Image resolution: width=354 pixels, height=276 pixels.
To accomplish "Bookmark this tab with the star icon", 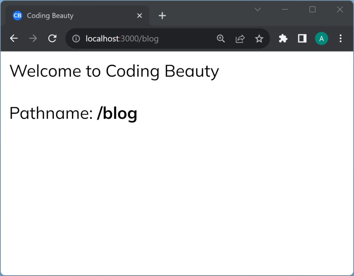I will pyautogui.click(x=259, y=39).
